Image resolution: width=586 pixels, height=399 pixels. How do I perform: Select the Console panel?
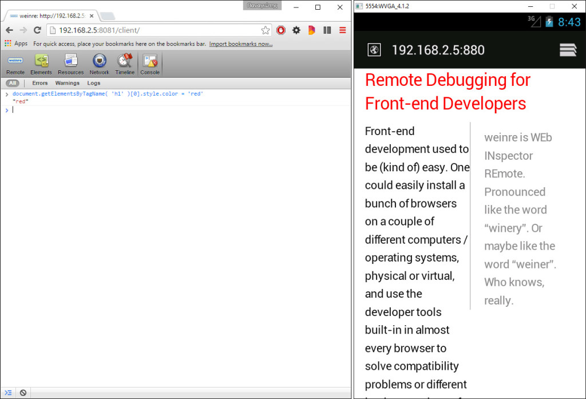tap(150, 64)
